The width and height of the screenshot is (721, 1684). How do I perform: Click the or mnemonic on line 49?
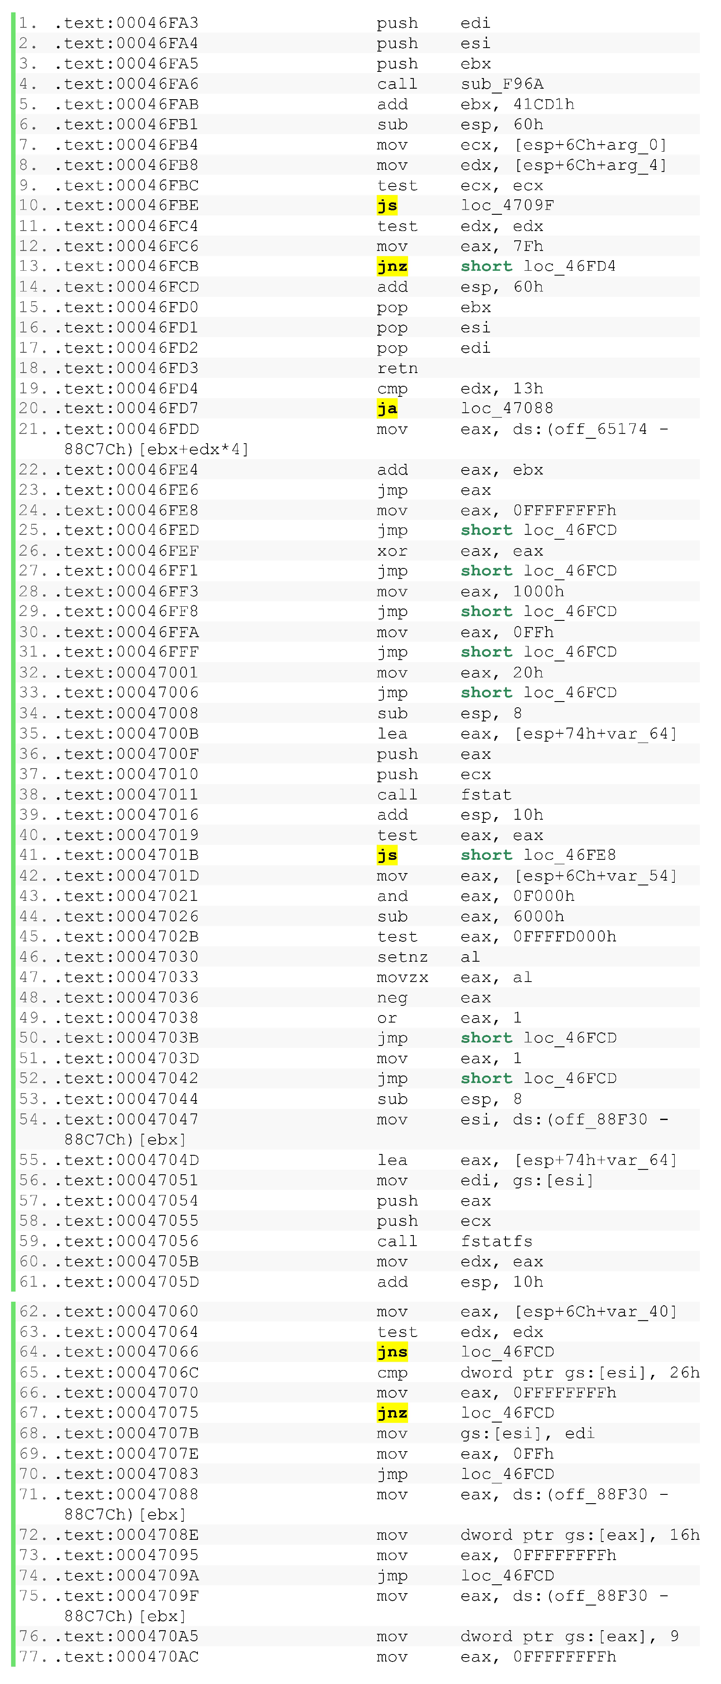click(x=387, y=1018)
